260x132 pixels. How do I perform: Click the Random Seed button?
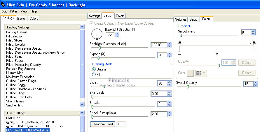point(103,124)
